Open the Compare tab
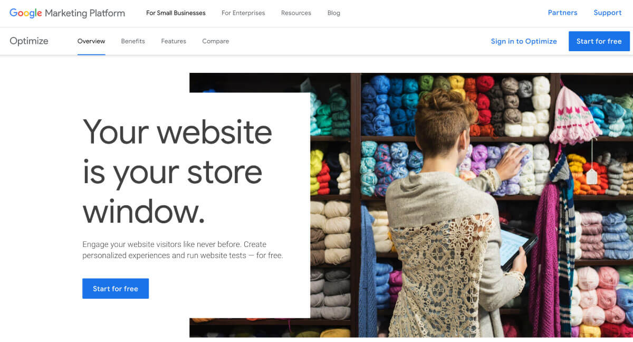The image size is (633, 342). [215, 41]
